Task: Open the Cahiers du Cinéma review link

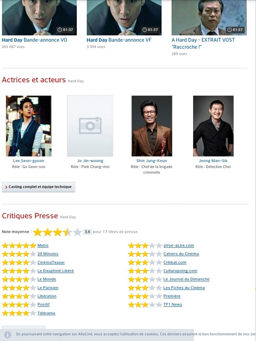Action: pyautogui.click(x=181, y=254)
